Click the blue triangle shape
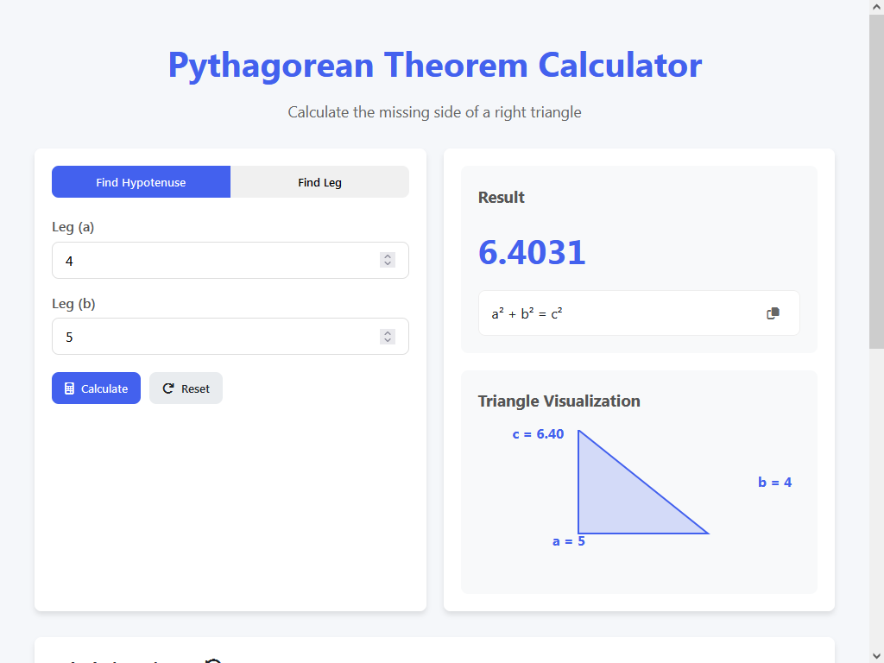This screenshot has width=884, height=663. pos(613,501)
